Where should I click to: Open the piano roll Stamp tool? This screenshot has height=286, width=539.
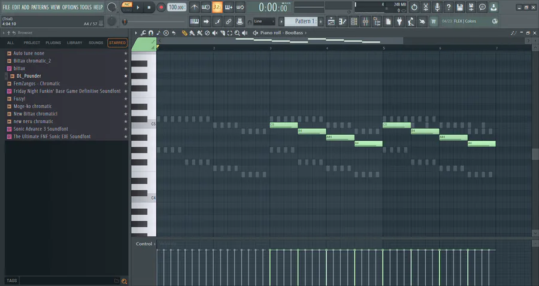point(166,33)
